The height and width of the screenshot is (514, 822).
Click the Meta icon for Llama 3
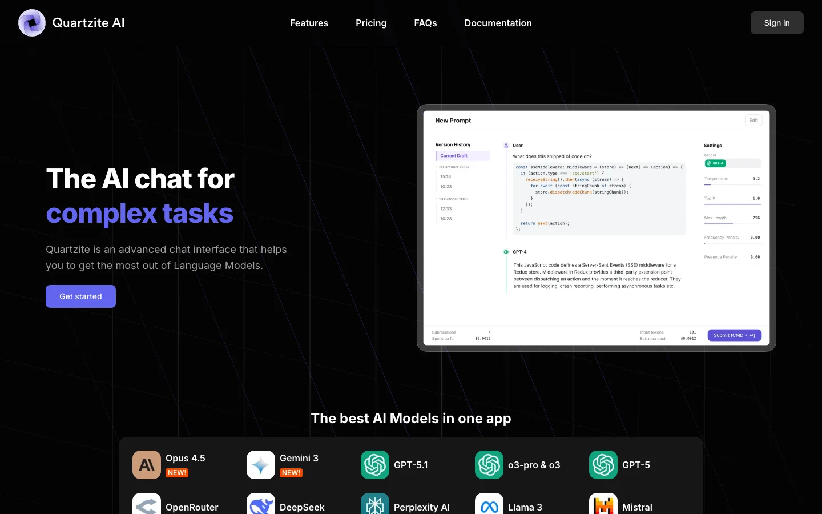[x=489, y=504]
